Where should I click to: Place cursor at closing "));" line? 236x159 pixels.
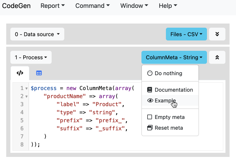36,145
